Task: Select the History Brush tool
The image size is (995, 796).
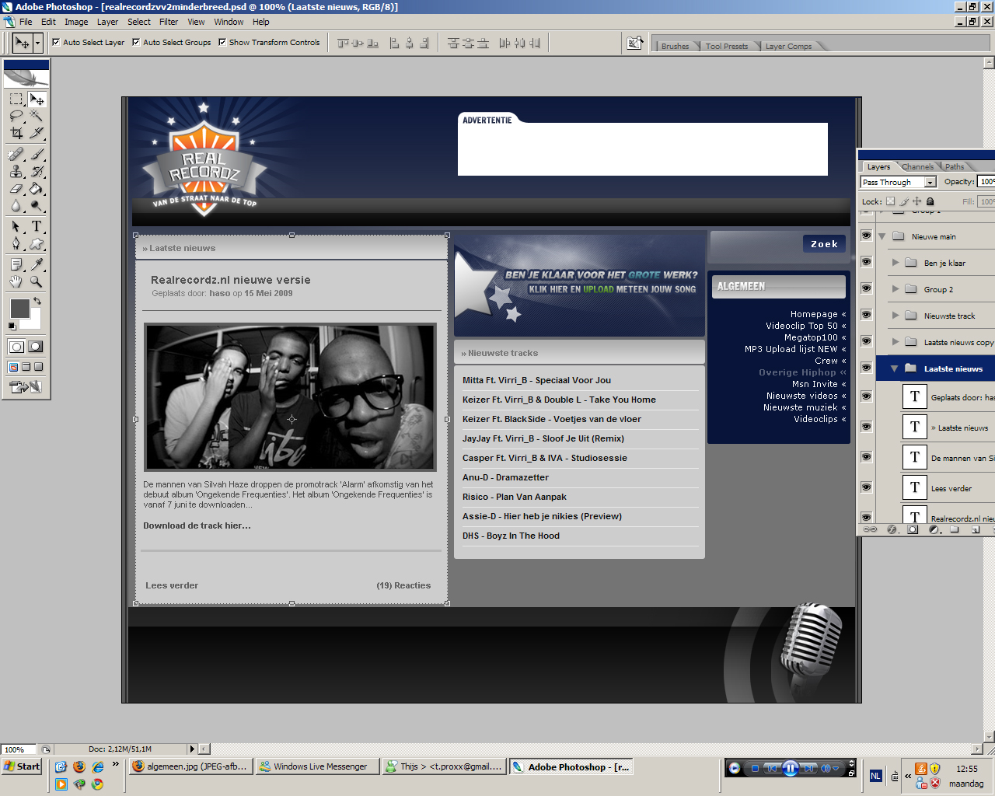Action: 37,171
